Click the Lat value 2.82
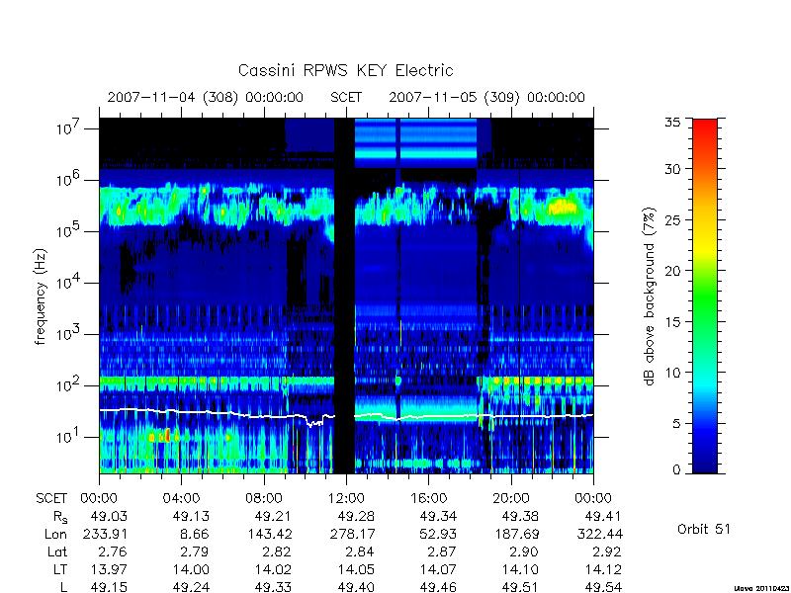This screenshot has height=593, width=791. click(278, 551)
